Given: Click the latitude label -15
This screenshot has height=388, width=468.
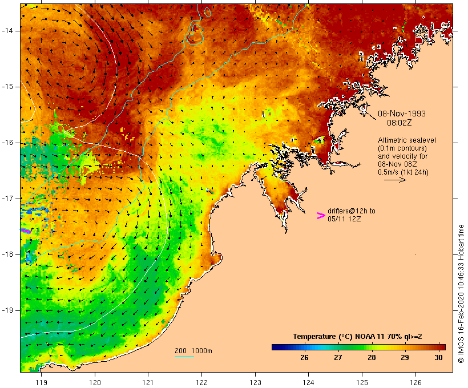Looking at the screenshot, I should [x=7, y=87].
